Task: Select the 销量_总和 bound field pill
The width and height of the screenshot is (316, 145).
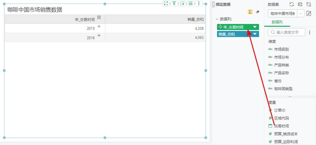Action: 238,34
